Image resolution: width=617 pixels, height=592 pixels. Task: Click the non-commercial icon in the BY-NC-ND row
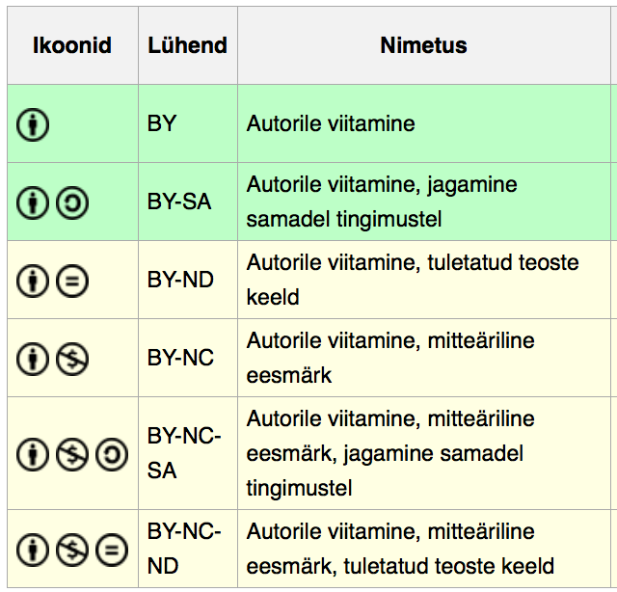pos(72,550)
